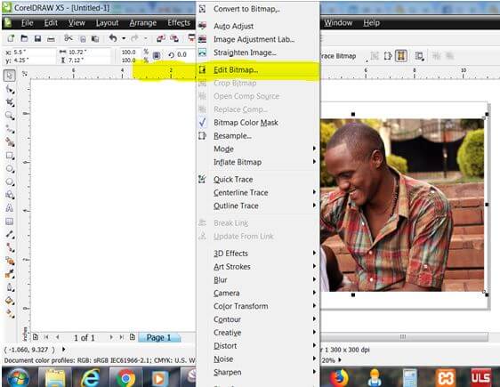Expand the Outline Trace submenu
500x387 pixels.
(x=258, y=206)
